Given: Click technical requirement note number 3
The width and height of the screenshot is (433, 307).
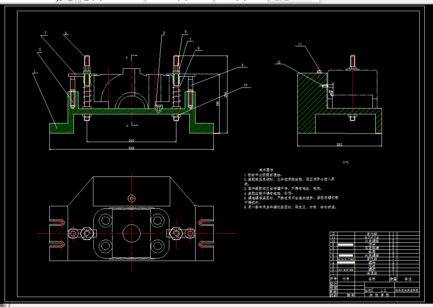Looking at the screenshot, I should (x=283, y=189).
